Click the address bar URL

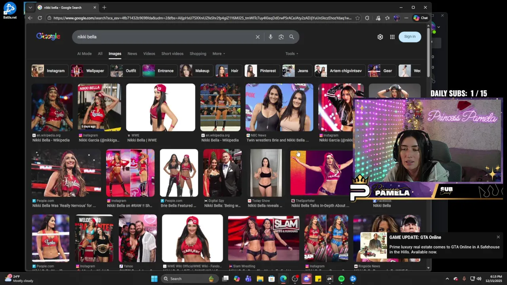click(202, 18)
